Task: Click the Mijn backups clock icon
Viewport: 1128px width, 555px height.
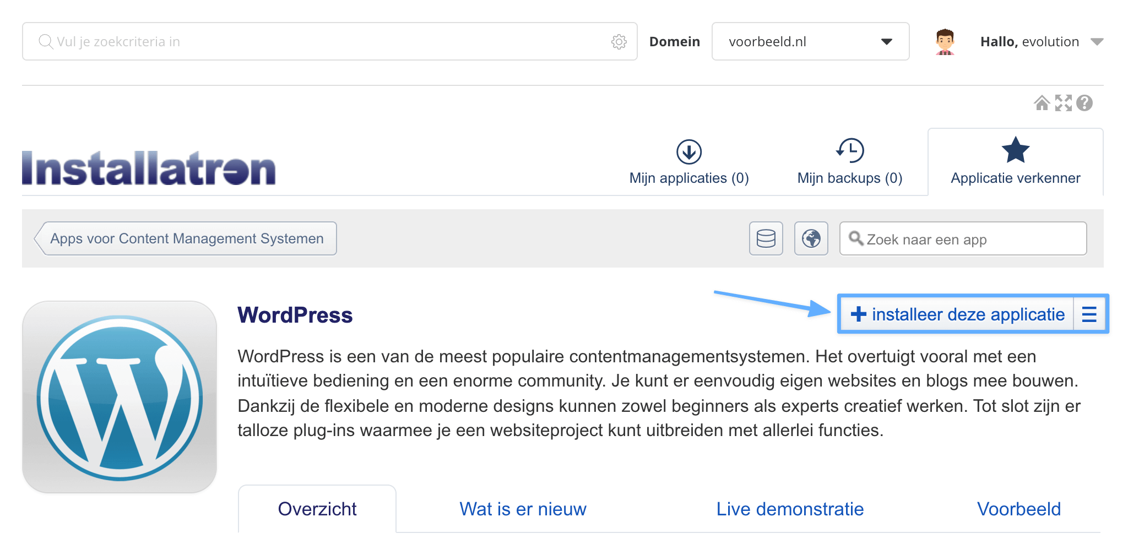Action: tap(850, 150)
